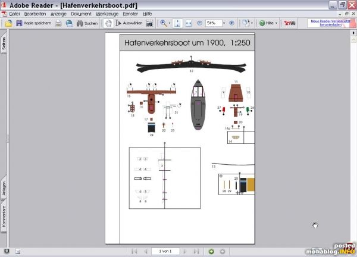Click the zoom out minus button

(x=200, y=23)
